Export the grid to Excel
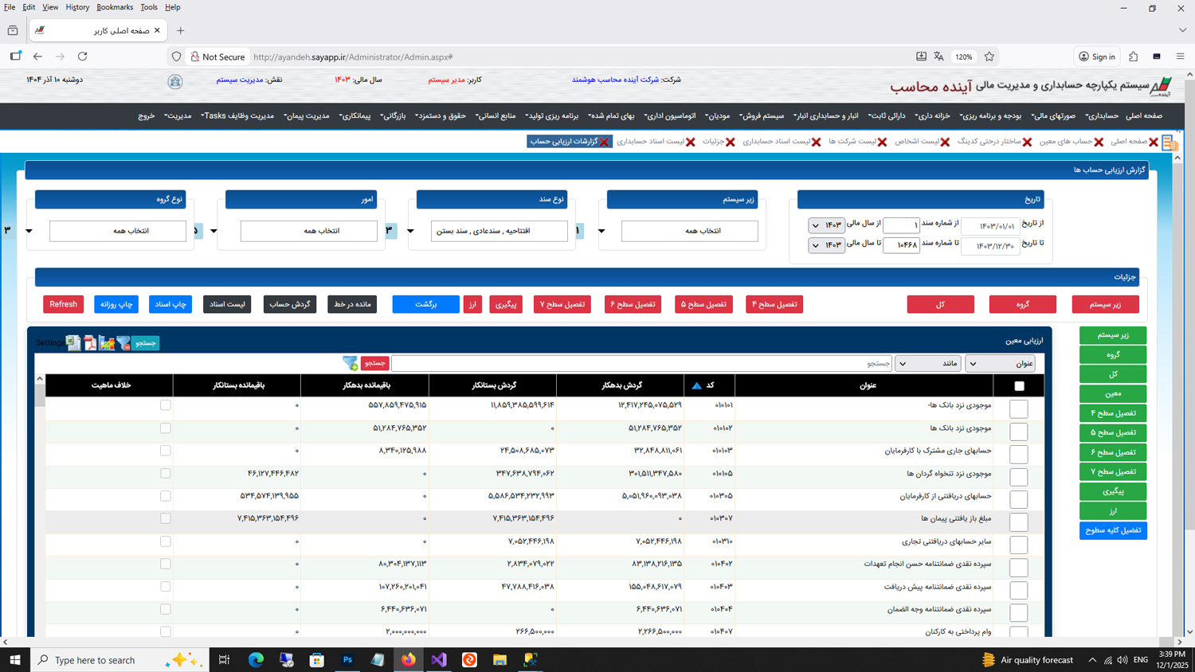The image size is (1195, 672). 73,342
